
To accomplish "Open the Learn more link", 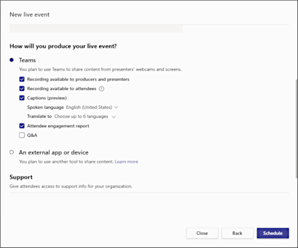I will point(126,162).
